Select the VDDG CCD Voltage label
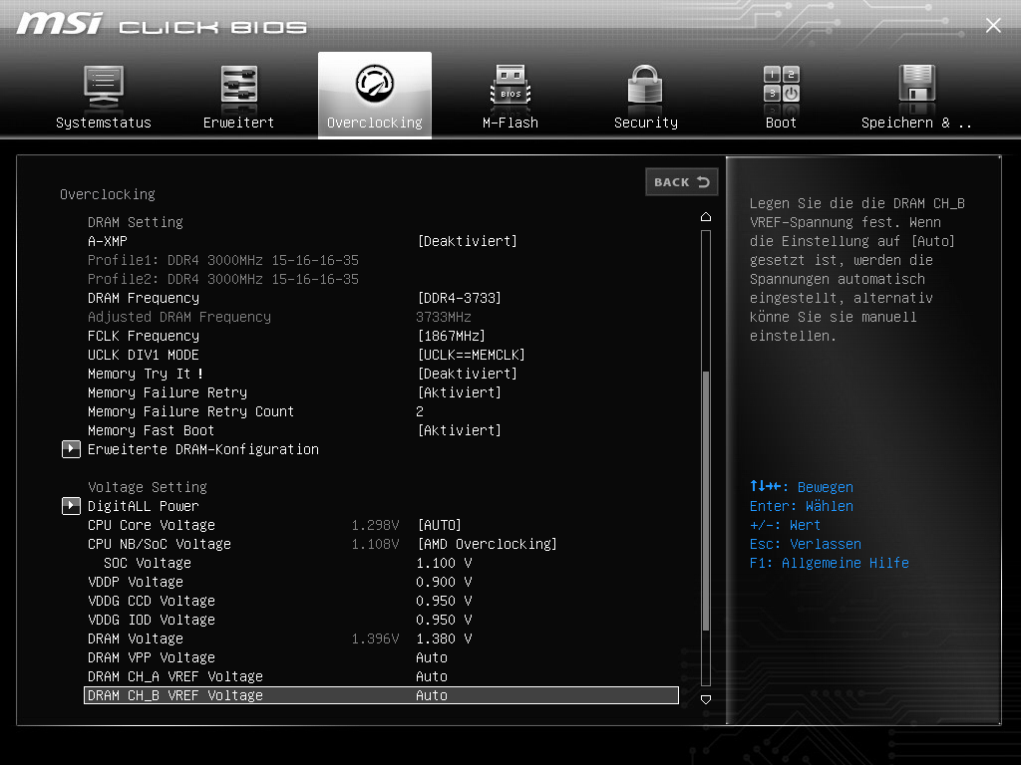The width and height of the screenshot is (1021, 765). point(152,601)
